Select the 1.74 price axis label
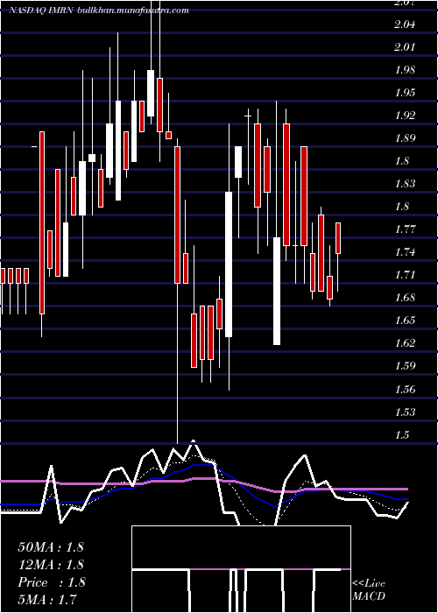This screenshot has width=438, height=613. (405, 252)
